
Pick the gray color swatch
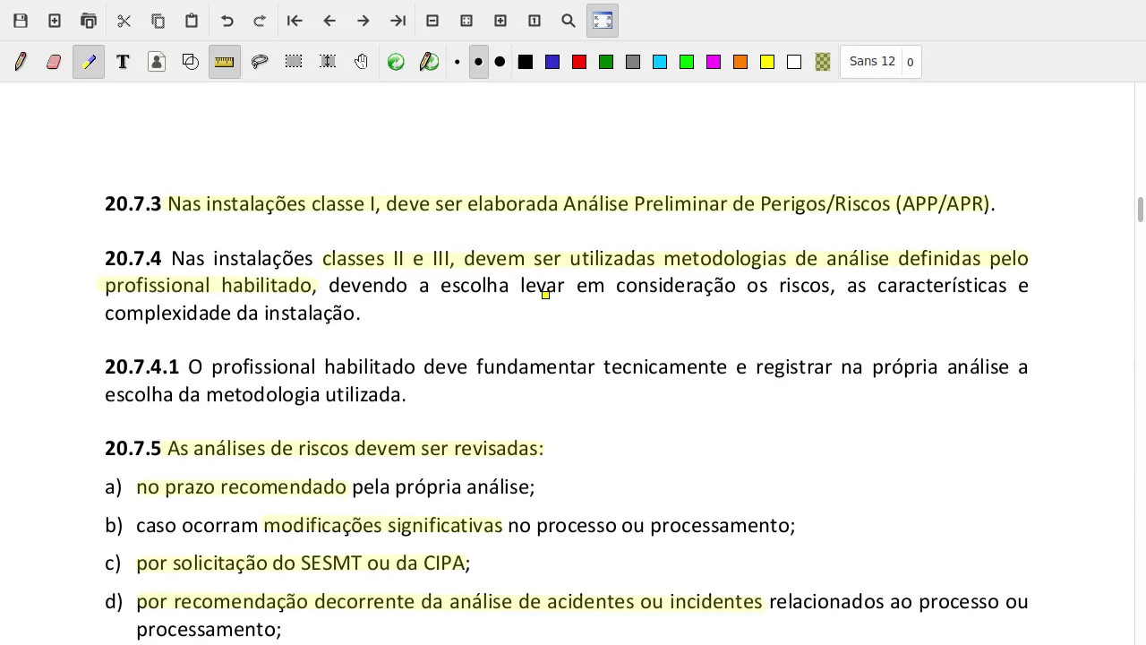[633, 62]
